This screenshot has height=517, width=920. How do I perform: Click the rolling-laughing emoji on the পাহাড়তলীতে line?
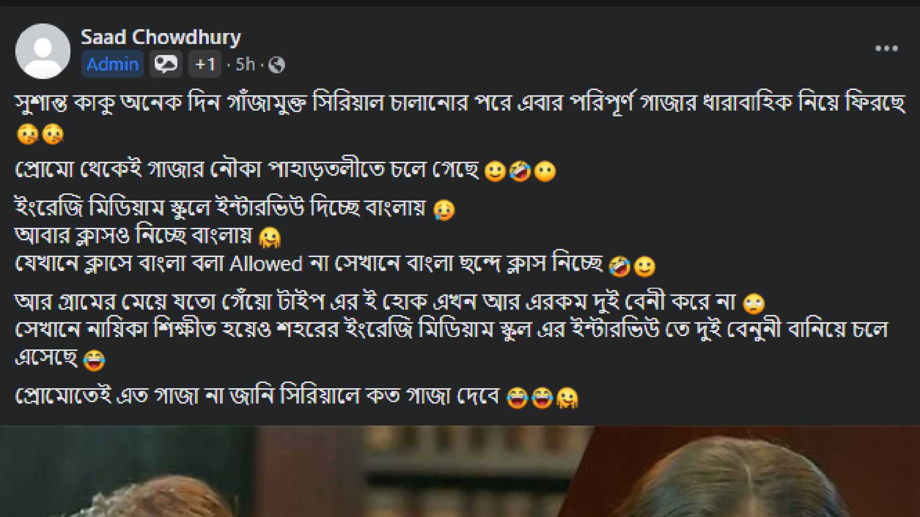520,171
